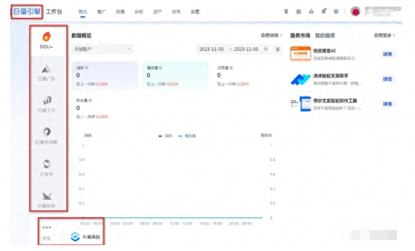
Task: Open 巨量千川 in the sidebar
Action: pos(46,104)
